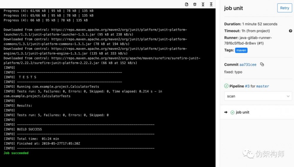294x167 pixels.
Task: Click the arrow icon beside job unit
Action: 226,112
